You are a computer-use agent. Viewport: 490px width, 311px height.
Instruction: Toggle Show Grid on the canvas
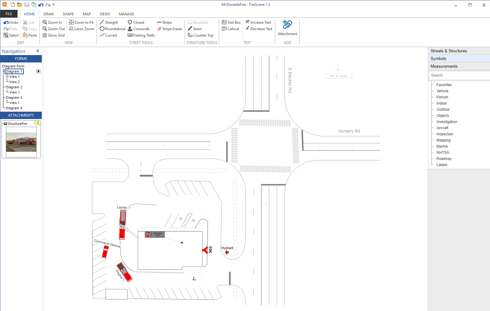click(54, 35)
